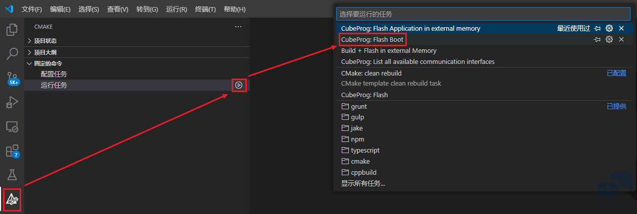Open the 编辑(E) menu
The image size is (637, 214).
pyautogui.click(x=61, y=9)
